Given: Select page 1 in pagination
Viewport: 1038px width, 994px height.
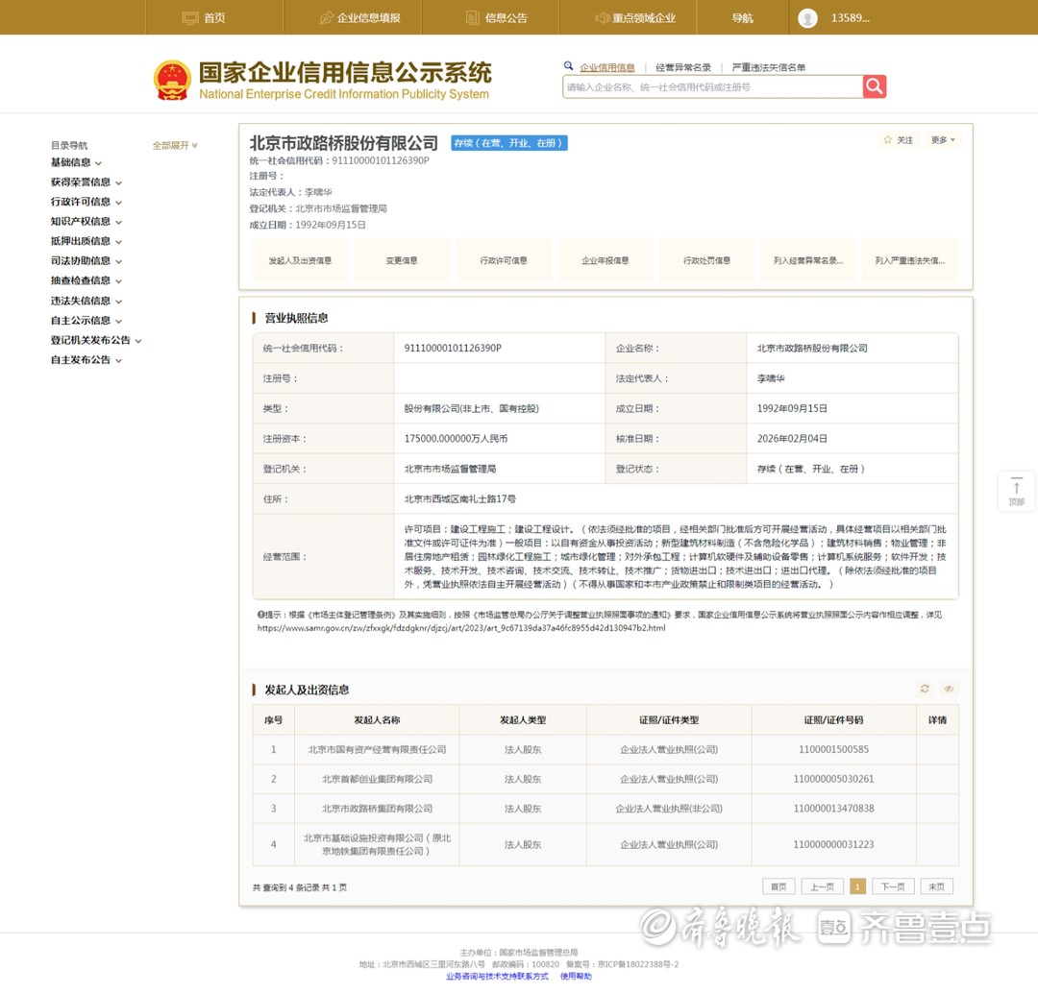Looking at the screenshot, I should (x=857, y=886).
